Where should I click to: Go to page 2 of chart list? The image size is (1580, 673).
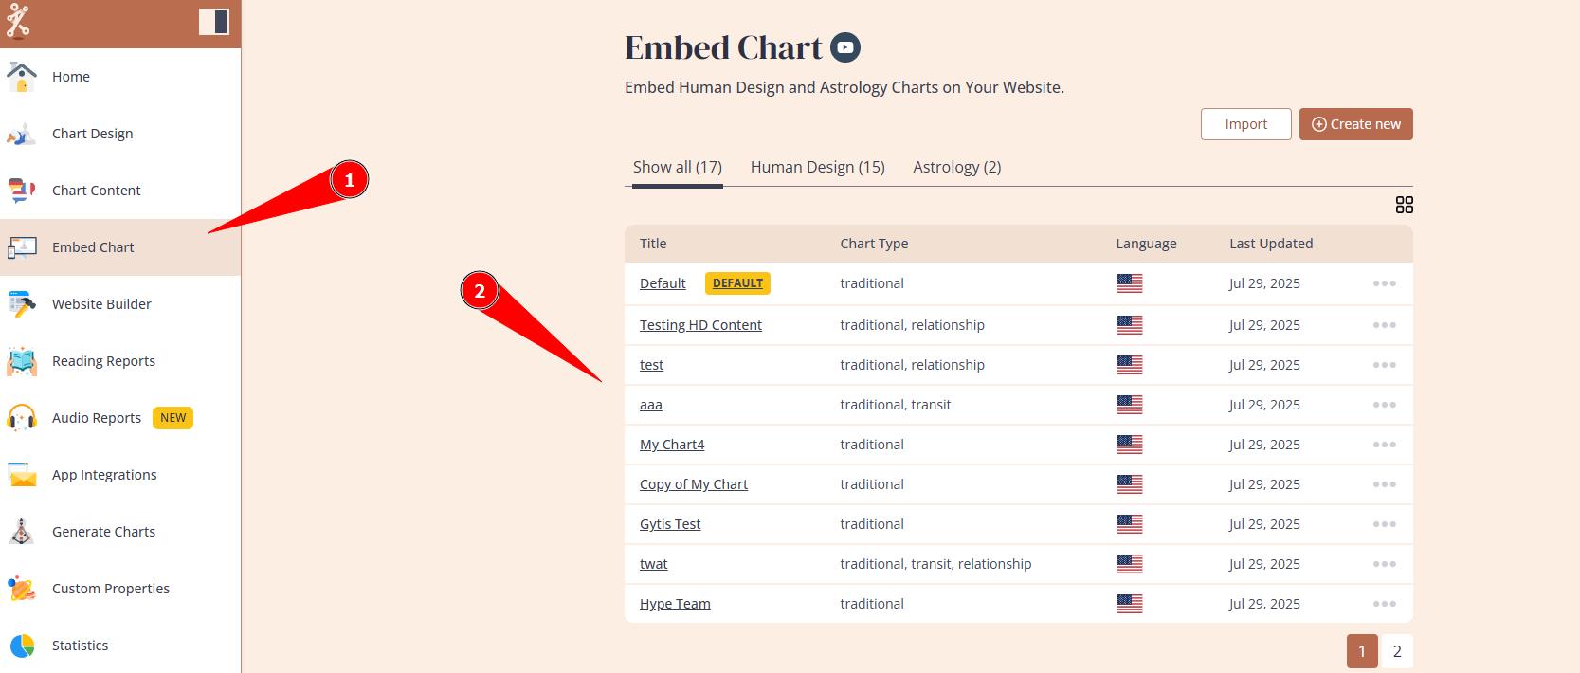pyautogui.click(x=1397, y=651)
